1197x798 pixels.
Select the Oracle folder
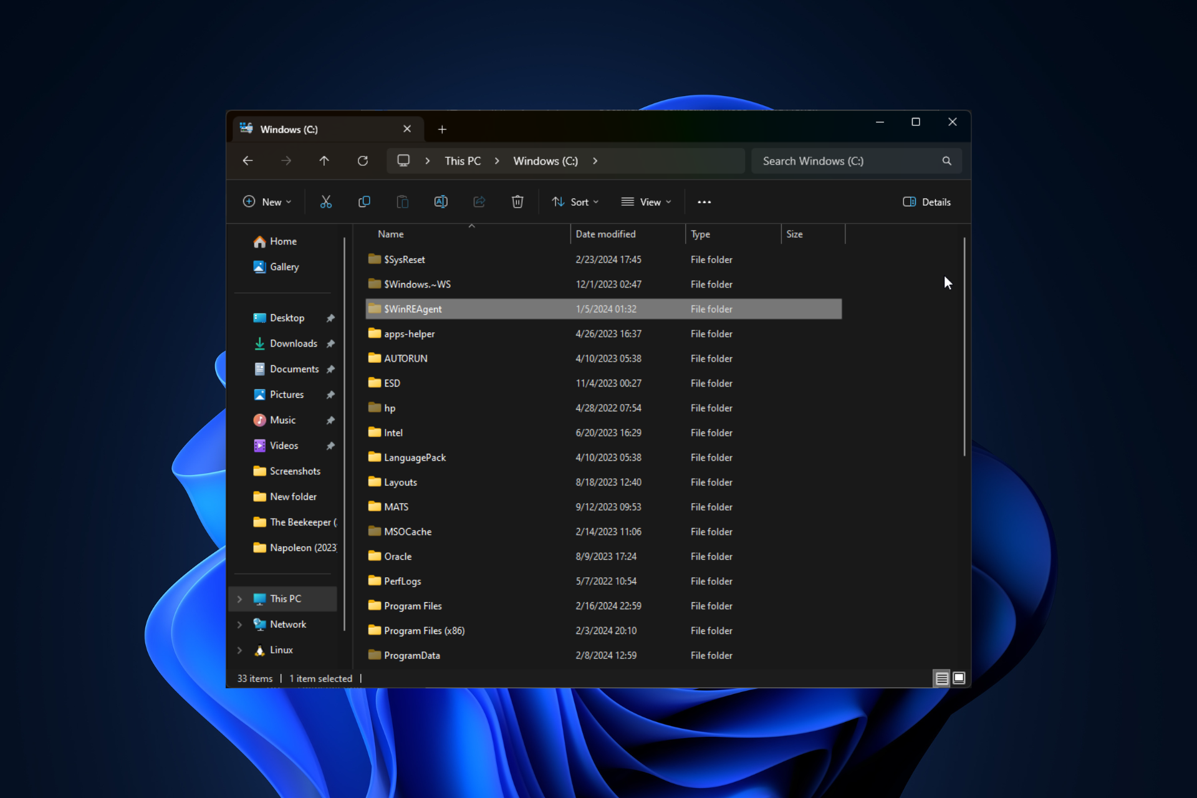[603, 556]
